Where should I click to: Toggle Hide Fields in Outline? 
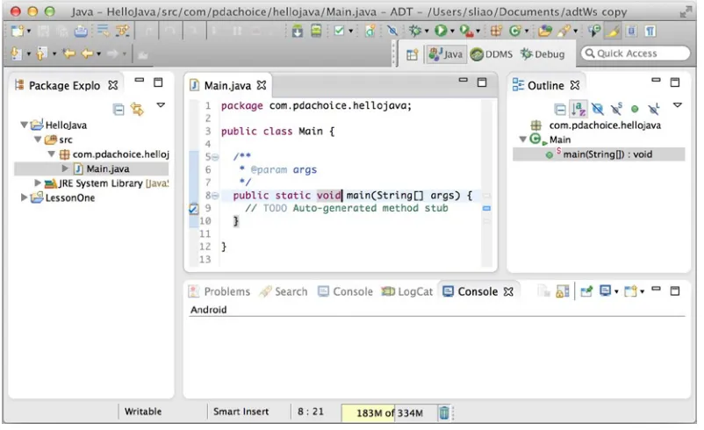597,109
